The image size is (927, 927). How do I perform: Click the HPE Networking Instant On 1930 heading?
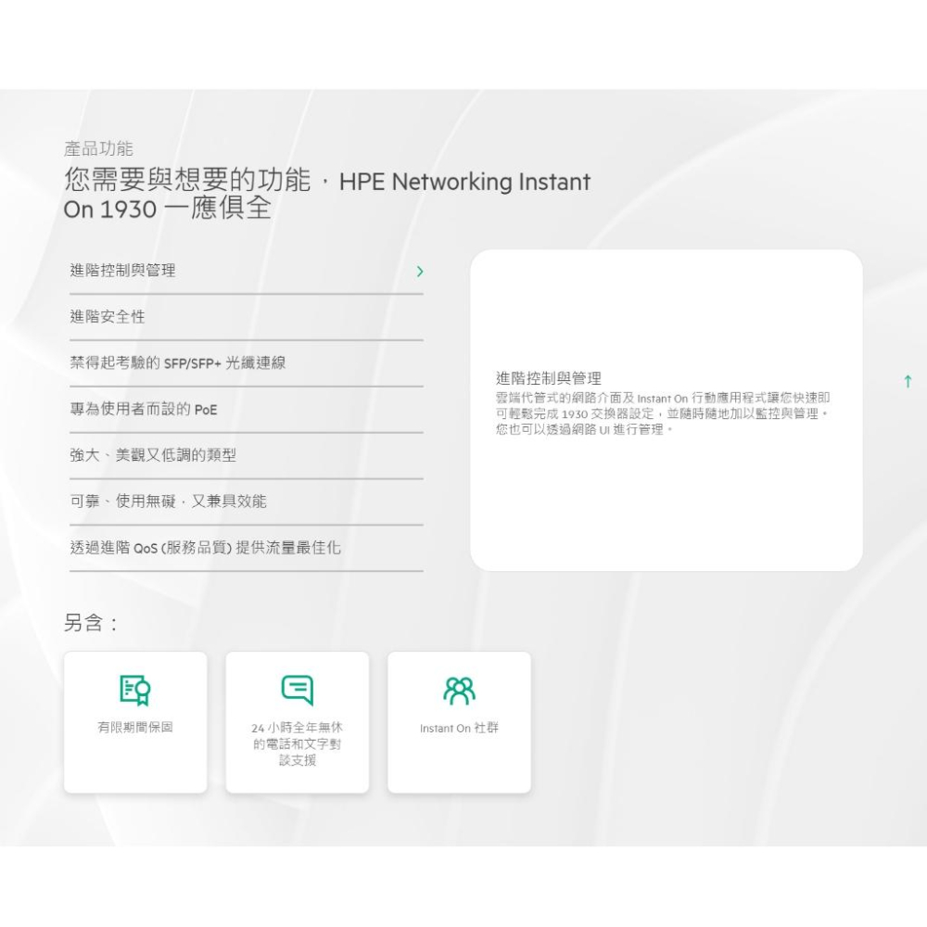tap(325, 195)
